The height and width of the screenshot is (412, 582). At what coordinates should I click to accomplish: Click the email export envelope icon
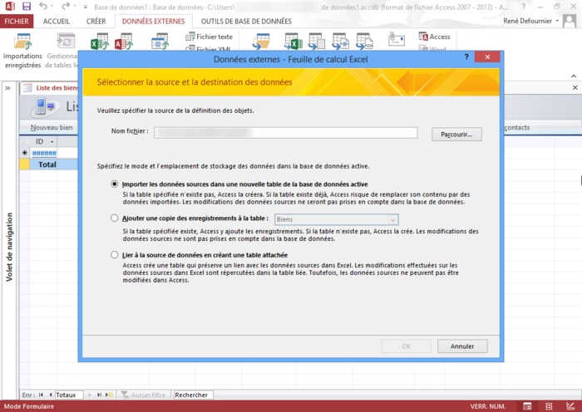[x=397, y=39]
